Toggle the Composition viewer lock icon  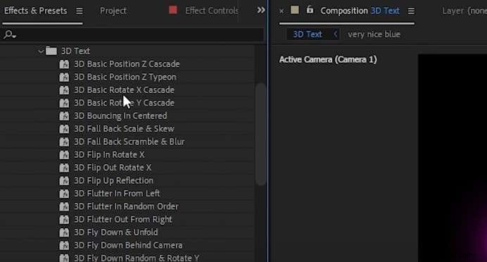(x=310, y=10)
